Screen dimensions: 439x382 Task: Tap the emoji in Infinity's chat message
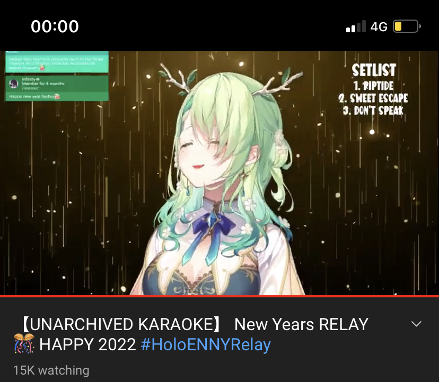57,97
